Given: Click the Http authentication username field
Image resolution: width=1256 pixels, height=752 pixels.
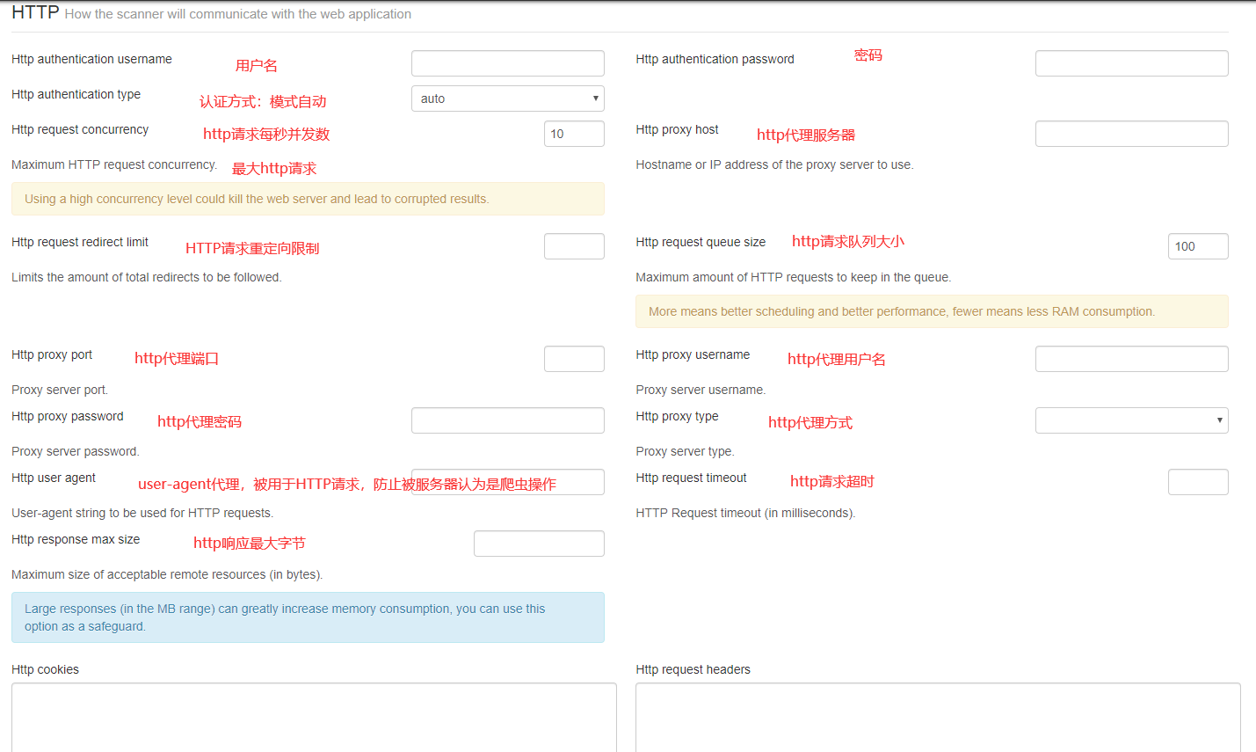Looking at the screenshot, I should coord(507,63).
